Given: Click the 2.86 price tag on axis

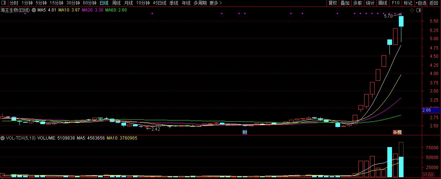Looking at the screenshot, I should 431,110.
